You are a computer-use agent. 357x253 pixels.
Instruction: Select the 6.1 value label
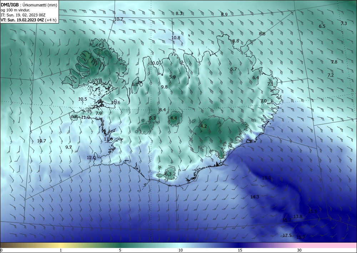[x=135, y=85]
